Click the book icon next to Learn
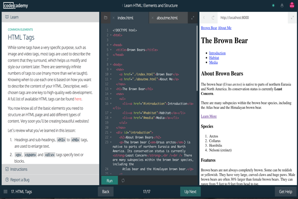Image resolution: width=298 pixels, height=199 pixels. pyautogui.click(x=7, y=17)
